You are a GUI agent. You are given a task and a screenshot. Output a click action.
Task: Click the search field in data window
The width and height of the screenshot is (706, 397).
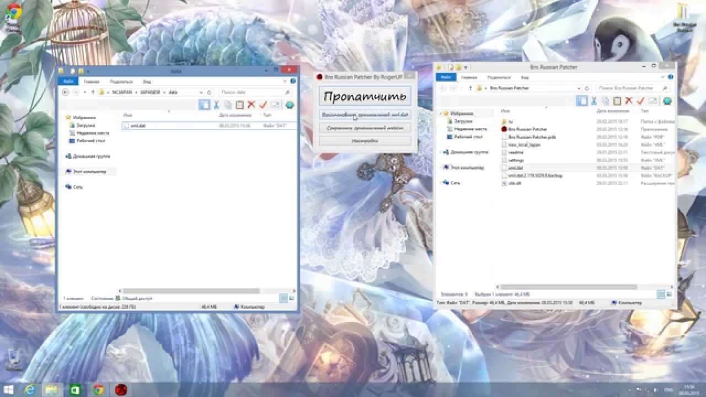(254, 92)
